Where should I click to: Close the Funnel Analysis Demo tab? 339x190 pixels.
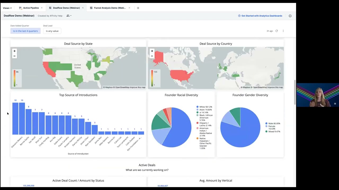pos(129,8)
